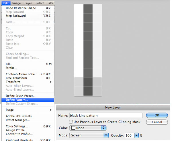Click OK in New Layer dialog
The height and width of the screenshot is (141, 172).
[157, 115]
